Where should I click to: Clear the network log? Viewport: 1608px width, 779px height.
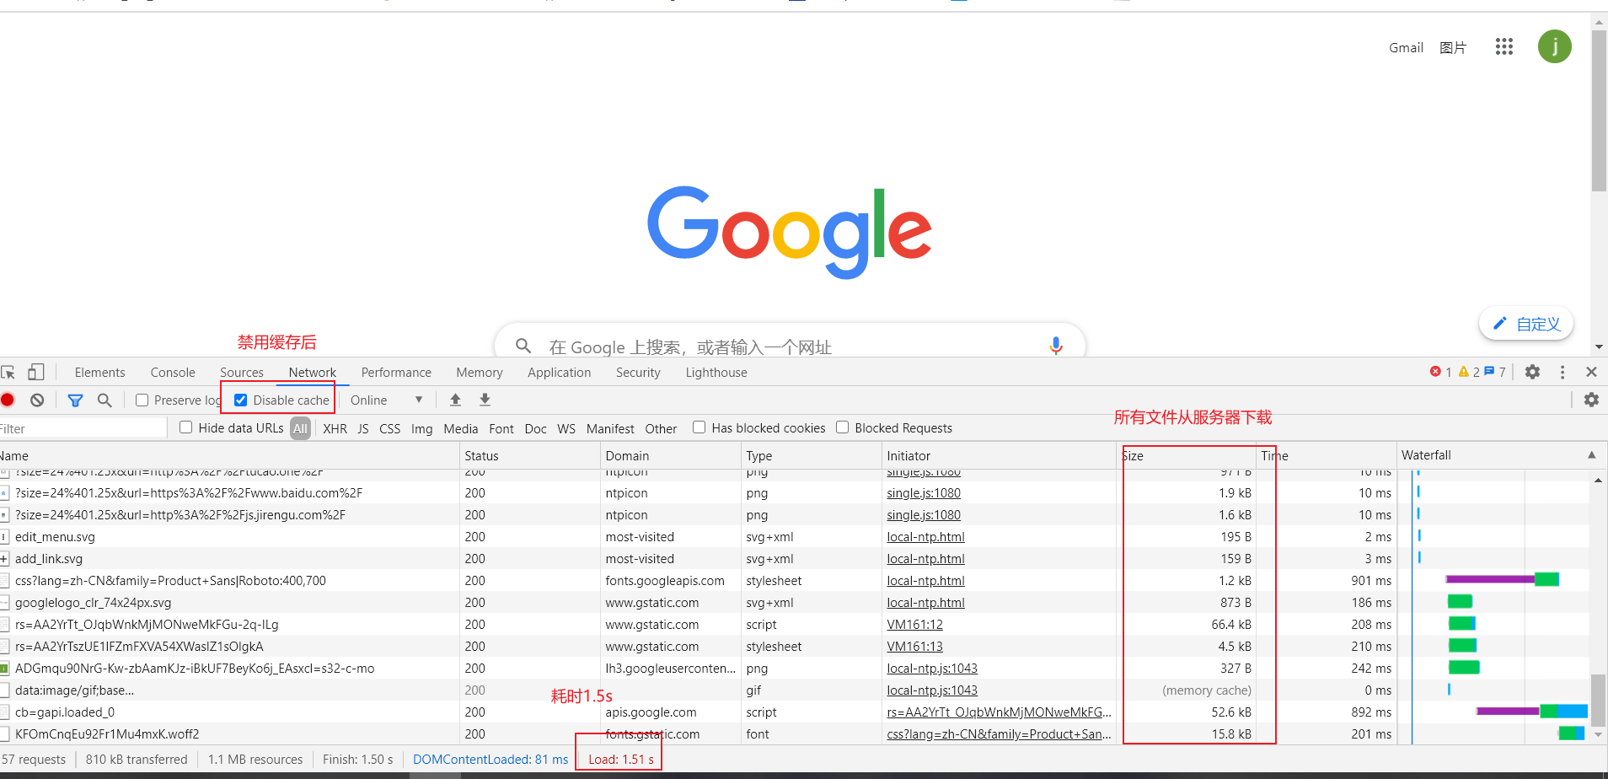tap(37, 400)
